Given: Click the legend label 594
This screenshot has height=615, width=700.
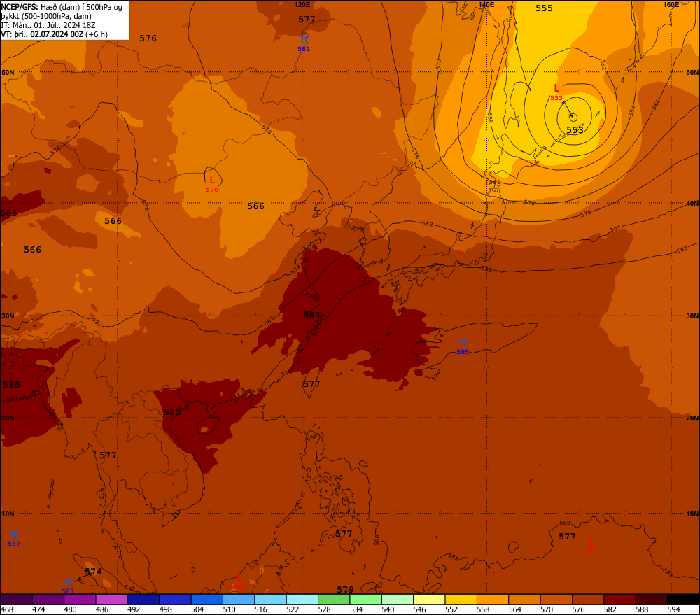Looking at the screenshot, I should 673,609.
